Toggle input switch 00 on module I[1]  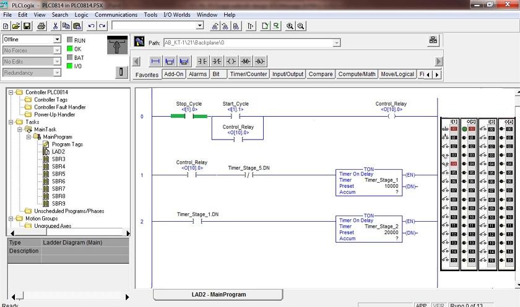tap(445, 128)
